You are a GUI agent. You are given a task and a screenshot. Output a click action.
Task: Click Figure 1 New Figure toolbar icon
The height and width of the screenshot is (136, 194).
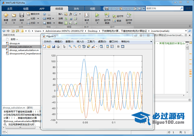pos(44,47)
